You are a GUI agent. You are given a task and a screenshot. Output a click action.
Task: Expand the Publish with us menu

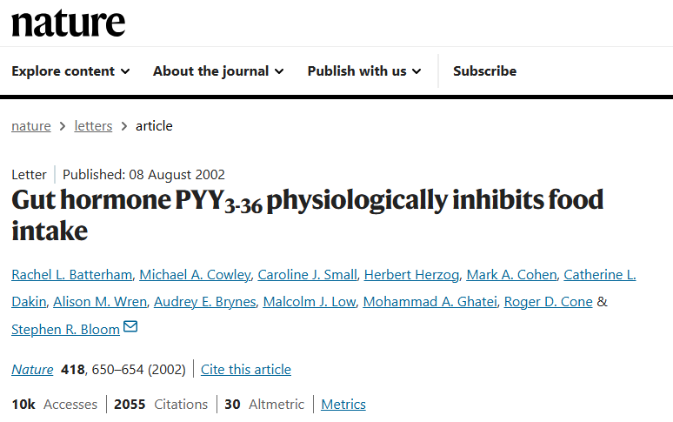click(x=364, y=71)
